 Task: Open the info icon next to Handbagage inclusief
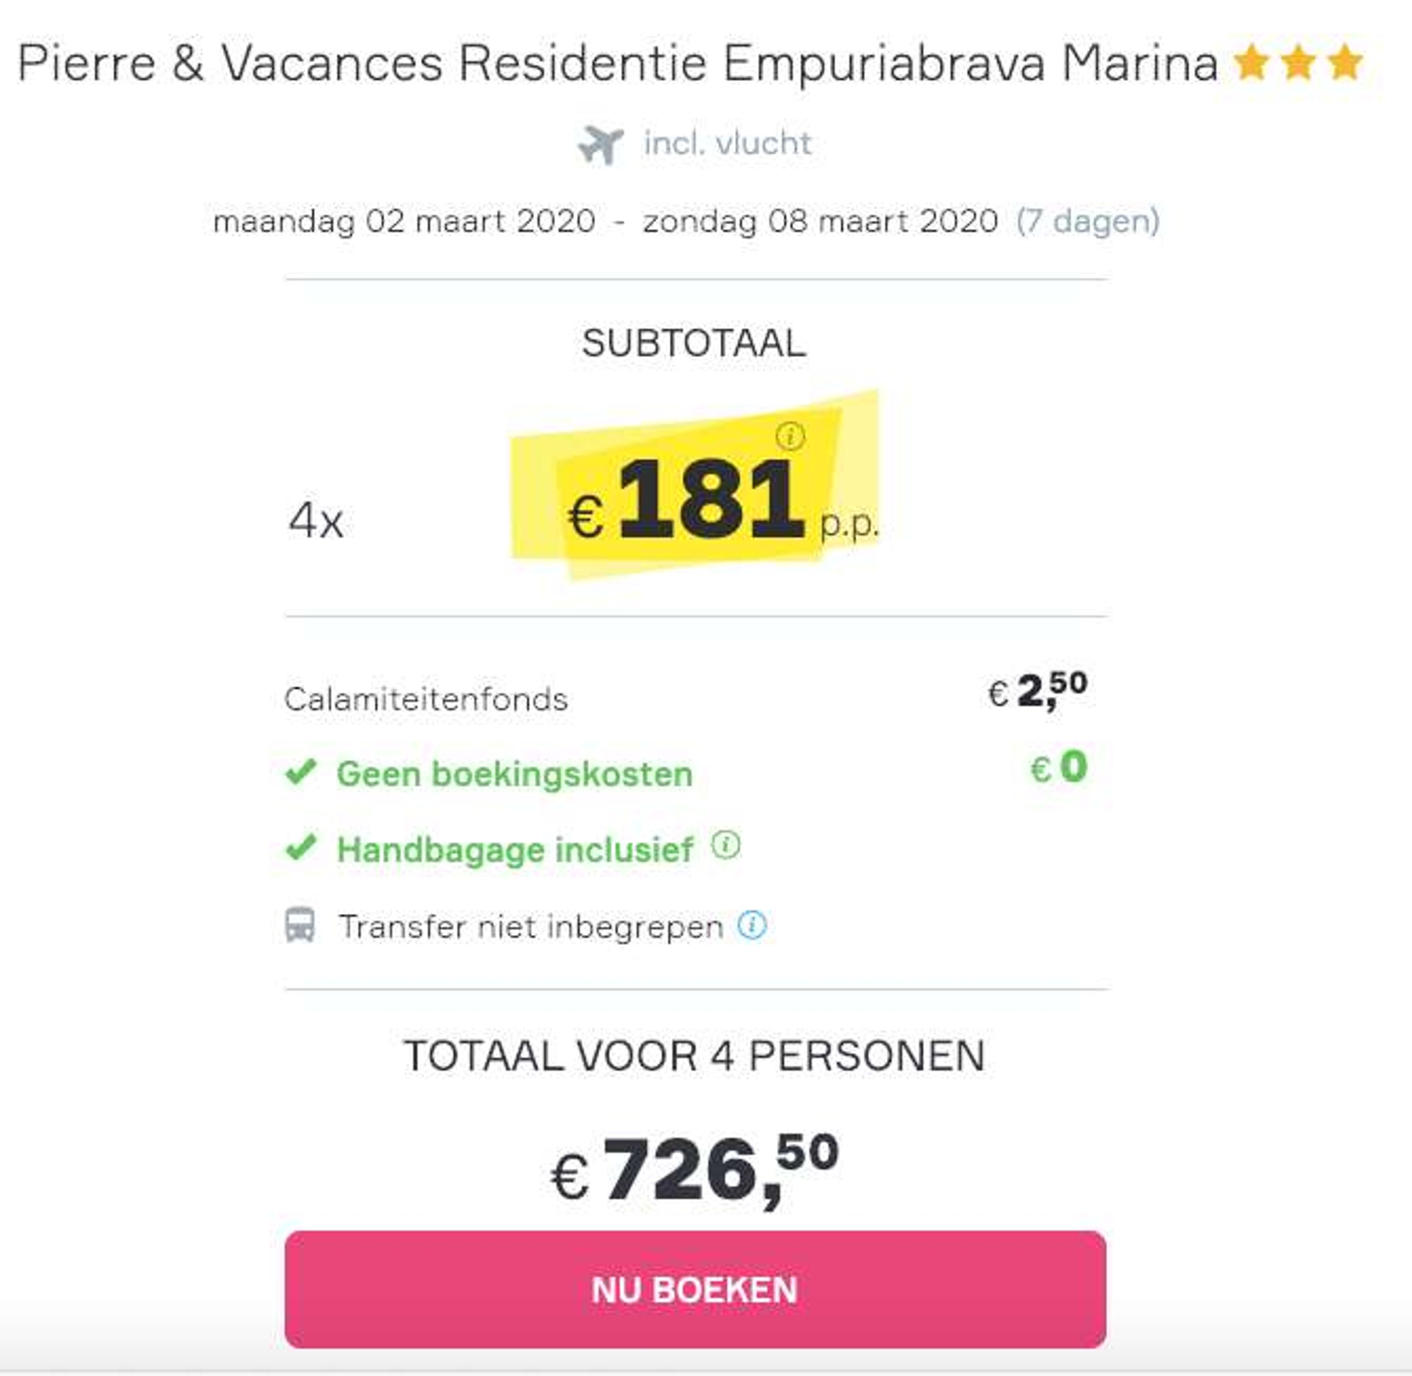(x=726, y=845)
